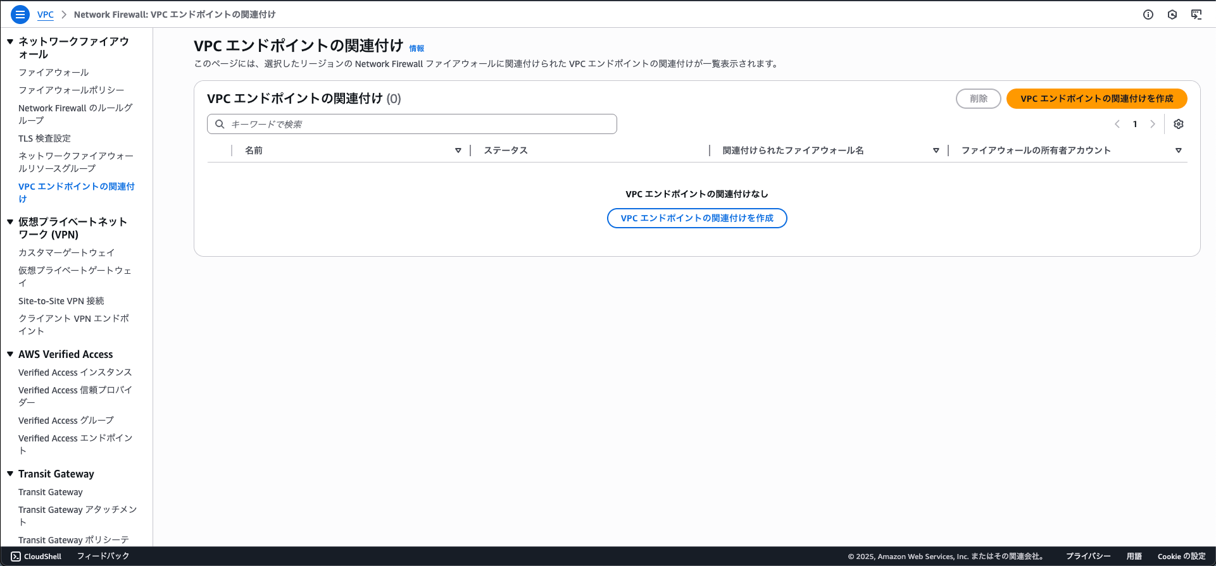
Task: Open カスタマーゲートウェイ in sidebar
Action: click(66, 253)
